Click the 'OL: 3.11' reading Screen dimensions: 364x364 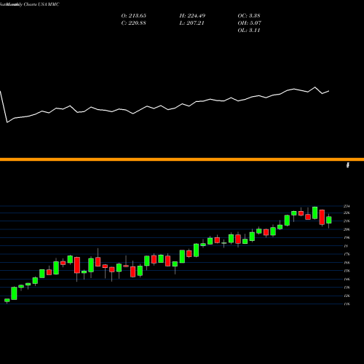point(249,31)
